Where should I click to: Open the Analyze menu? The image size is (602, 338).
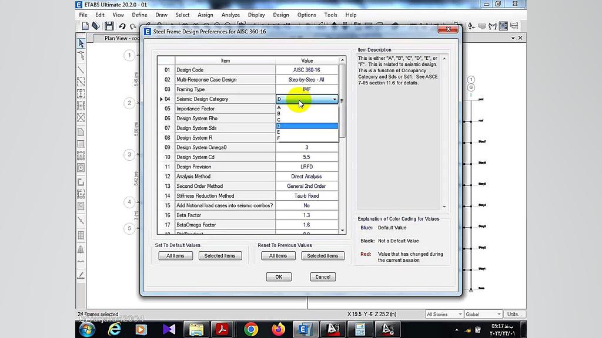(x=230, y=15)
